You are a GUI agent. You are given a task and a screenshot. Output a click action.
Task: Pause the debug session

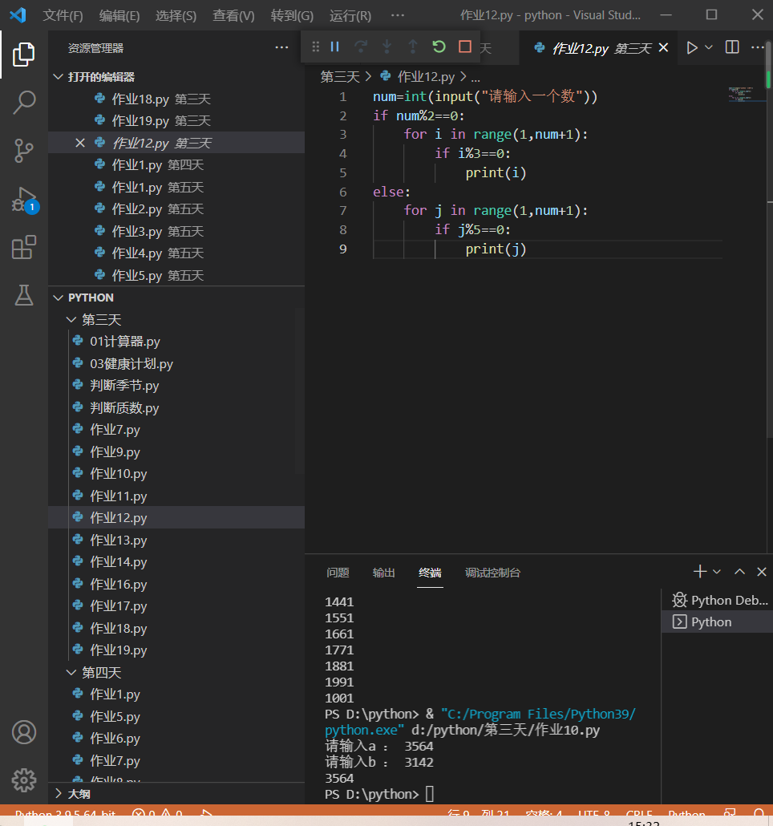tap(335, 47)
